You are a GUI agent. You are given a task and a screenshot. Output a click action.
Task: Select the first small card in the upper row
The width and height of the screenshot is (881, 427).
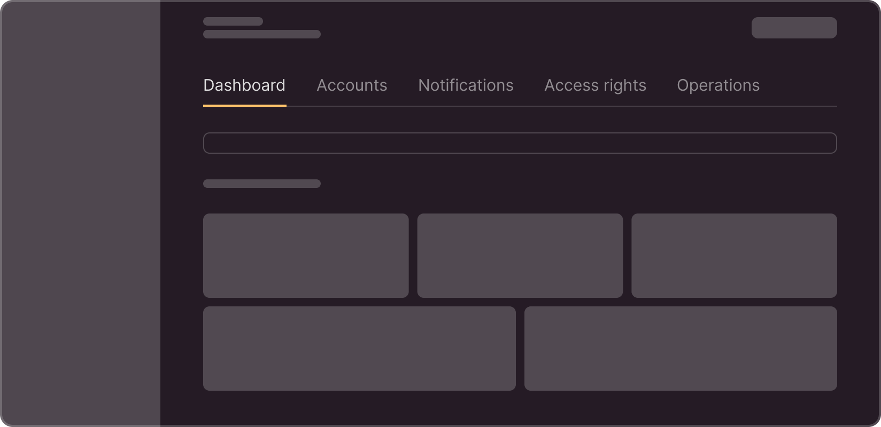click(306, 256)
